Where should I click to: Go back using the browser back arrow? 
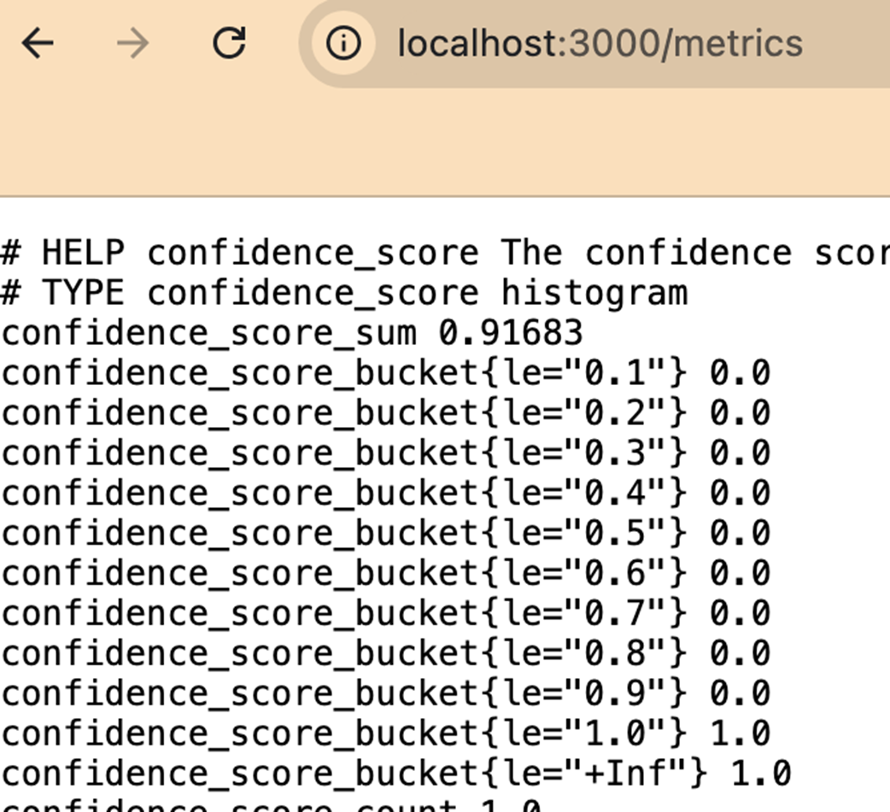pos(38,44)
